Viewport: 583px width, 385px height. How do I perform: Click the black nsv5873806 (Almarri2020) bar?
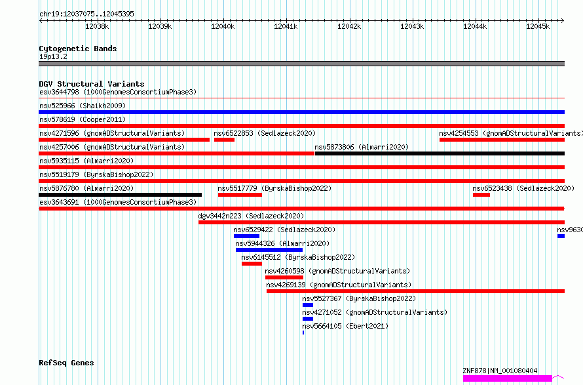440,153
